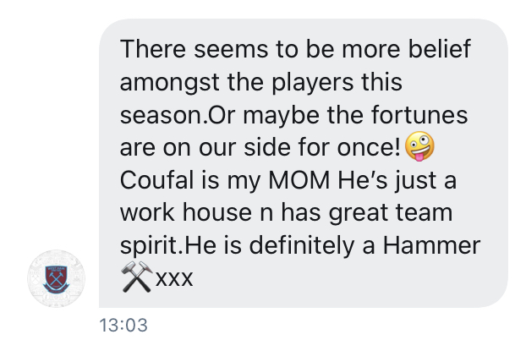Select the 13:03 message timestamp

tap(123, 326)
